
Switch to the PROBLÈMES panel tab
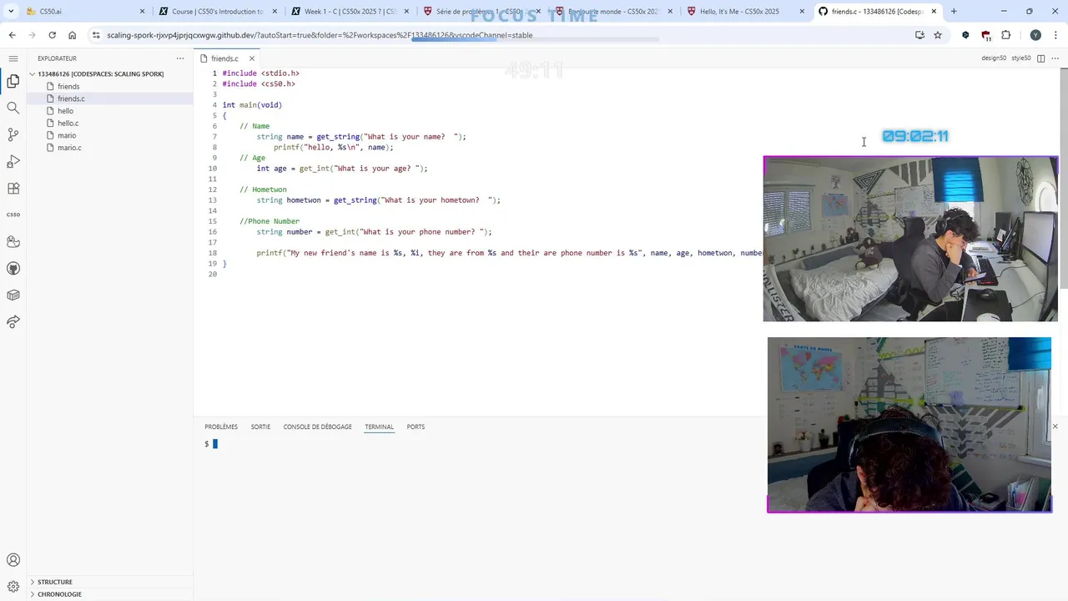click(x=221, y=427)
